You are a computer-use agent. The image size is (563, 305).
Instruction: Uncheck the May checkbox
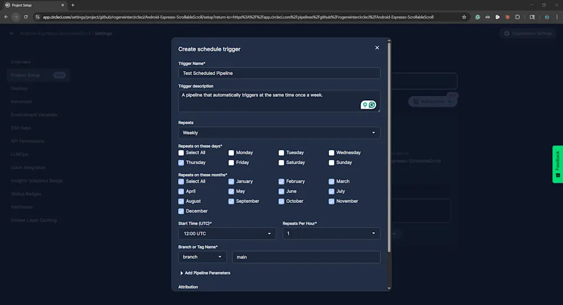[231, 192]
